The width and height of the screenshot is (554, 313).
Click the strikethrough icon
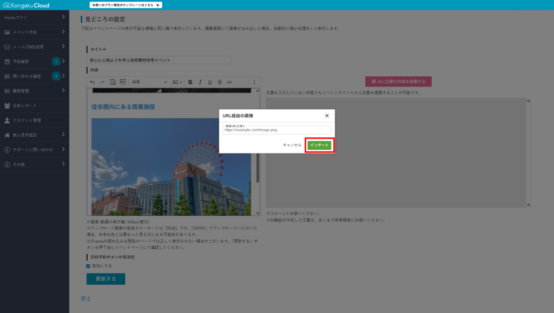click(220, 82)
